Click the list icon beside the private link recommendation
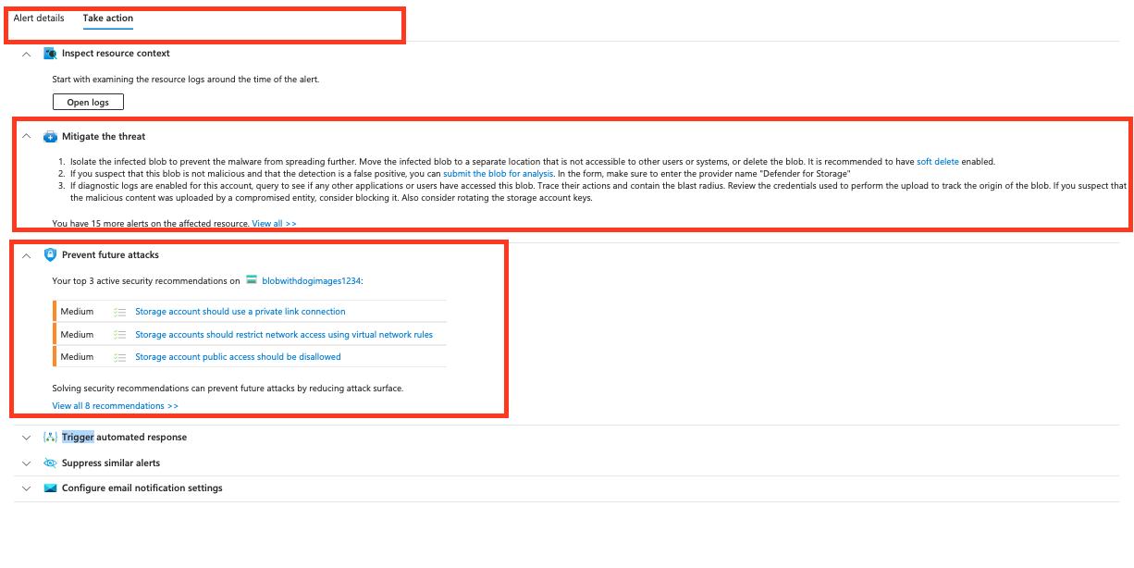 coord(120,312)
